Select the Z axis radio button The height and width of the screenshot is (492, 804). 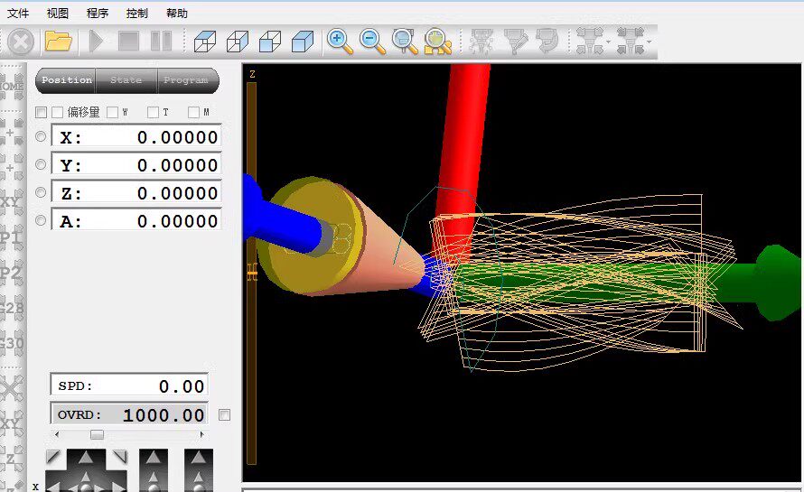point(41,192)
